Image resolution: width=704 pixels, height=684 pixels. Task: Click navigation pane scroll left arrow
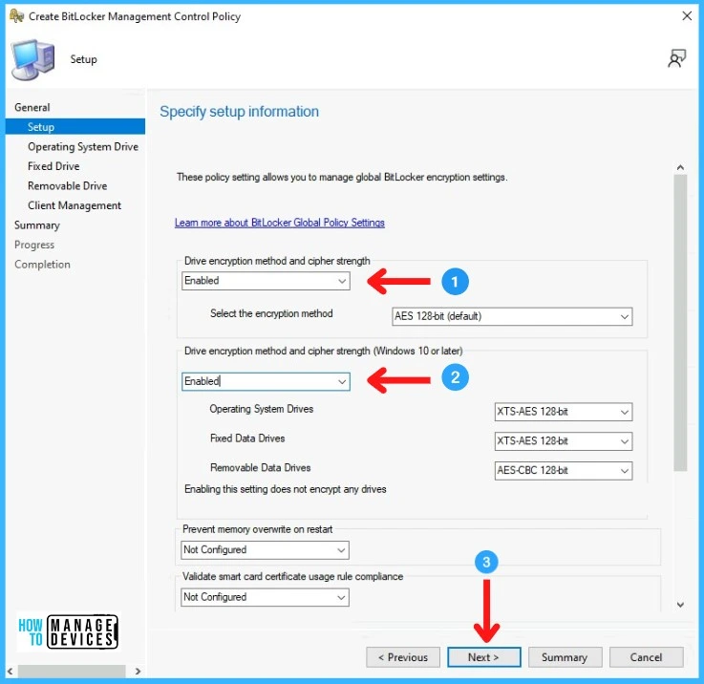point(10,672)
